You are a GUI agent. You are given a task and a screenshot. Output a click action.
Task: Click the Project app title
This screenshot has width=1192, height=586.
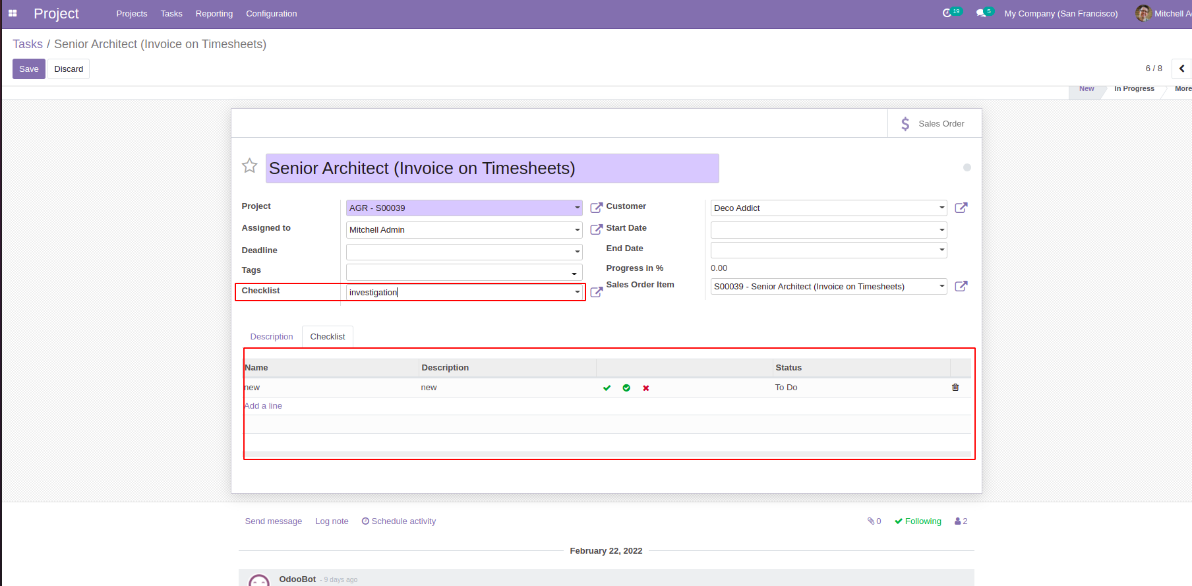(56, 14)
